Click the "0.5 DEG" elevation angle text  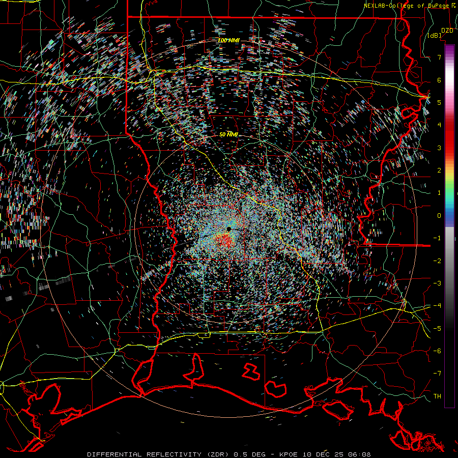point(249,454)
